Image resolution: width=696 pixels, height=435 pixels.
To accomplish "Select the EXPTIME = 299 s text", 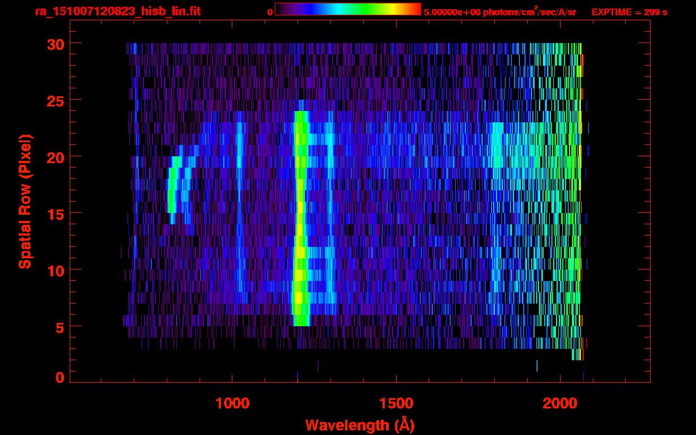I will [x=629, y=12].
